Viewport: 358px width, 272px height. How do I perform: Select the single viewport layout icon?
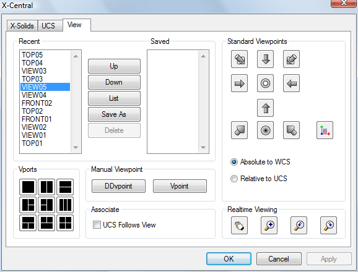28,187
